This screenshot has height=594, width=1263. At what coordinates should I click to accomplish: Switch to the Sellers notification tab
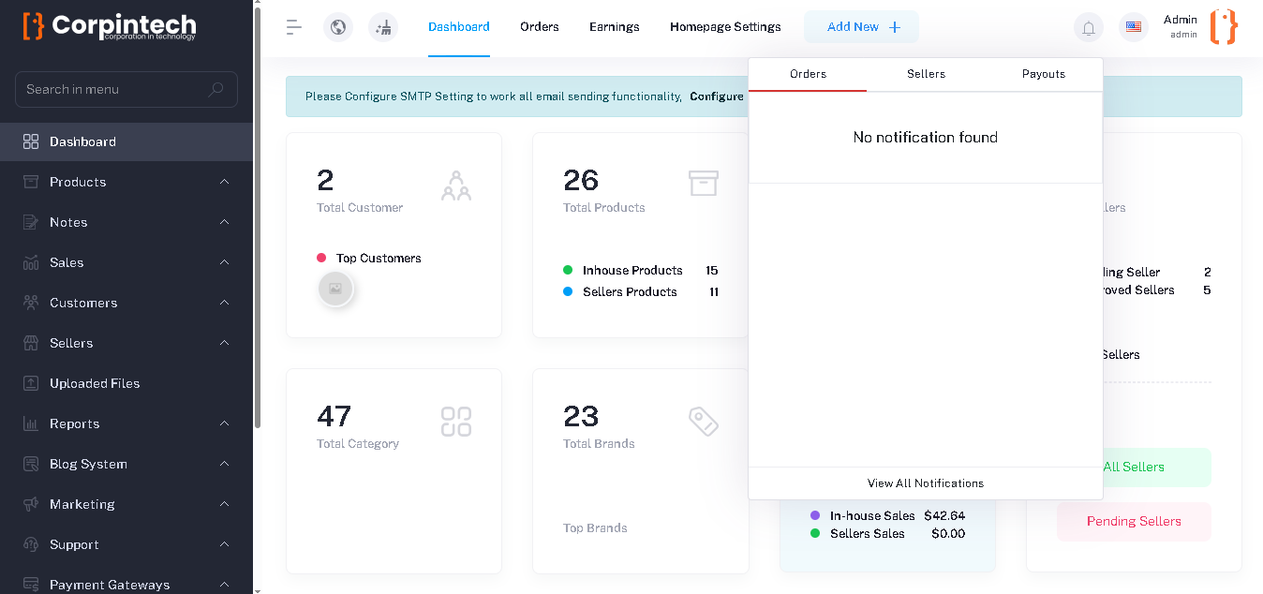(x=926, y=73)
